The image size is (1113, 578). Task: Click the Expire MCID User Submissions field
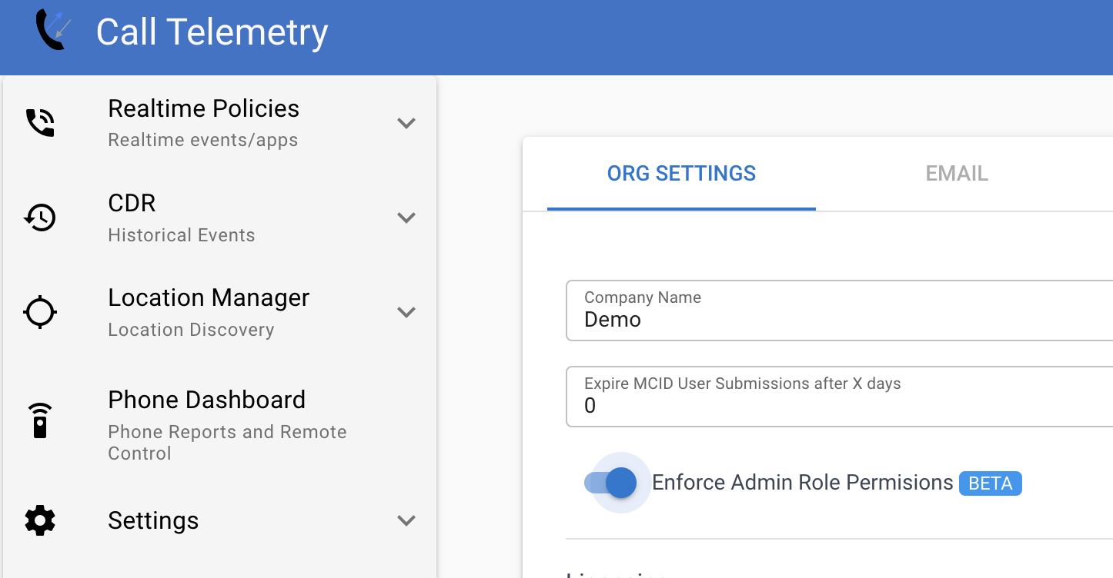click(x=839, y=405)
